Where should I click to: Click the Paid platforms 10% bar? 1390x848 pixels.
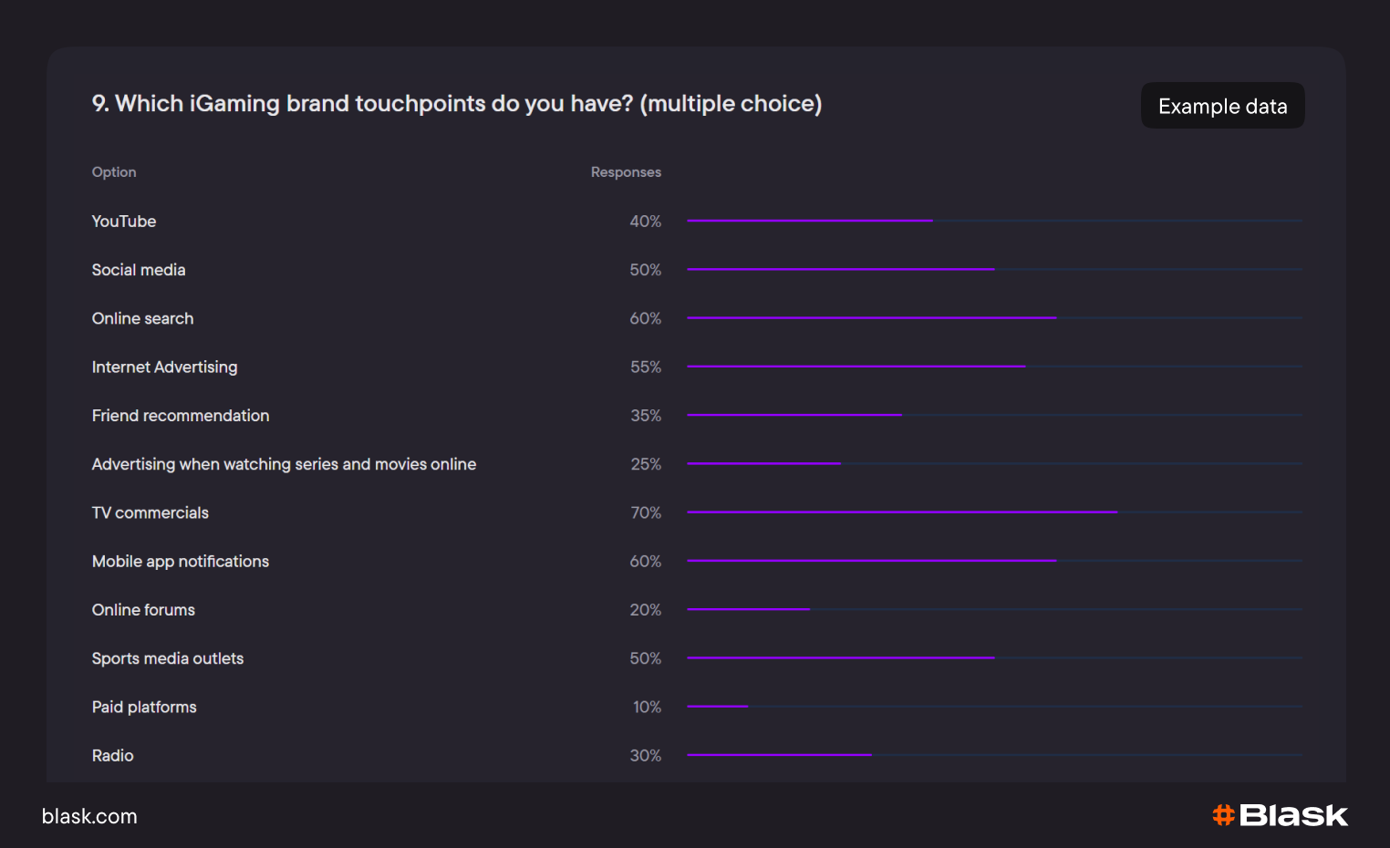tap(718, 707)
